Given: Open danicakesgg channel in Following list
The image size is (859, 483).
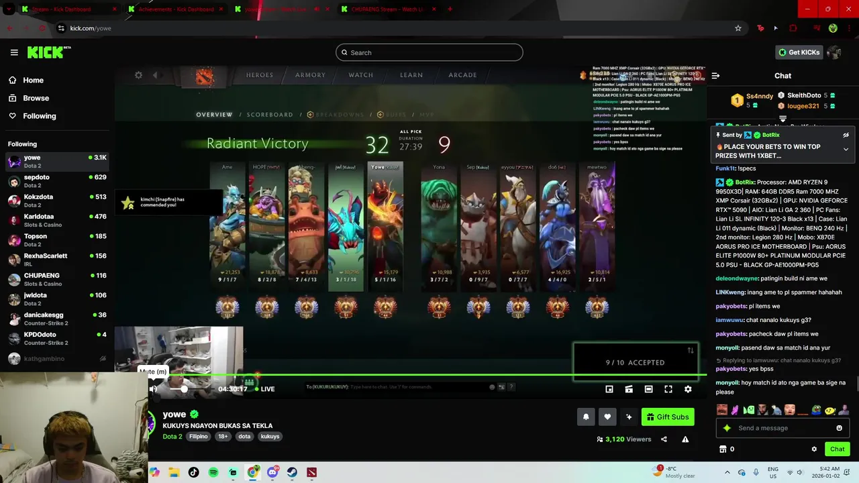Looking at the screenshot, I should tap(57, 319).
